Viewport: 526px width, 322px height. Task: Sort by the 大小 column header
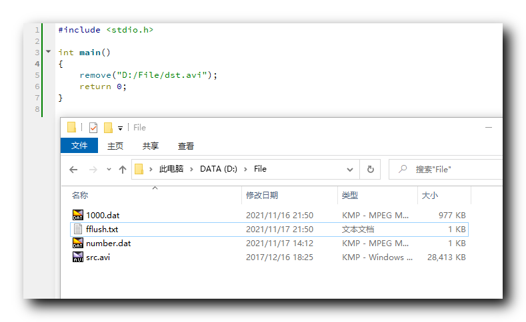430,196
